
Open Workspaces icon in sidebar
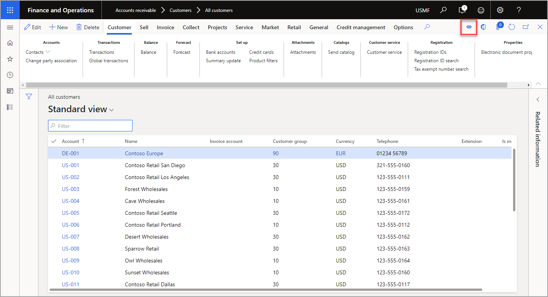pos(10,91)
